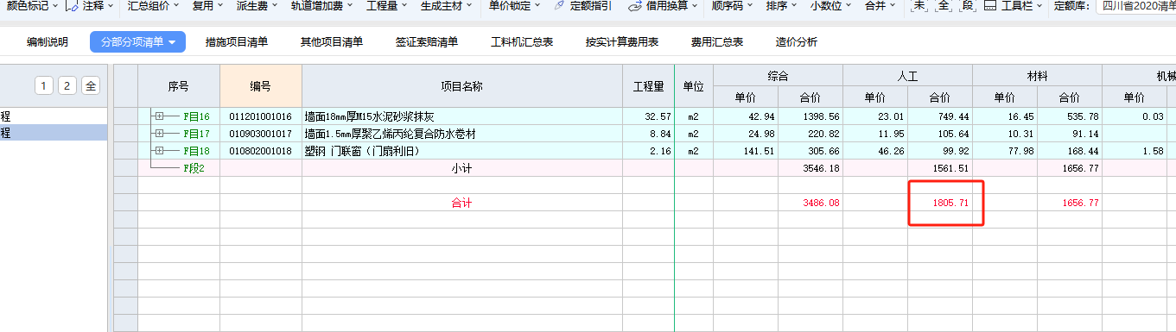Click the 材料 group header
Image resolution: width=1176 pixels, height=332 pixels.
tap(1037, 76)
